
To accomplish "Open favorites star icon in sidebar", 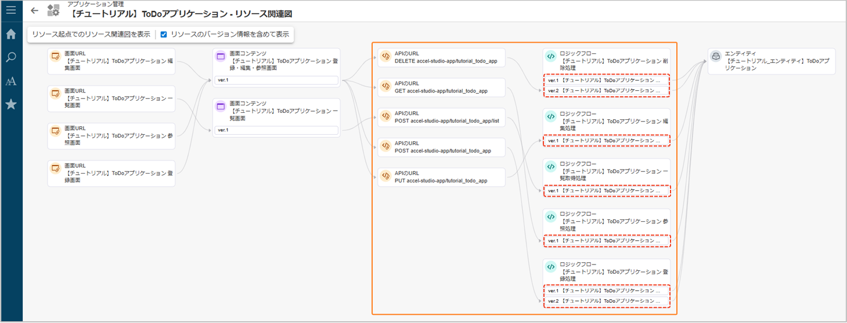I will tap(11, 105).
